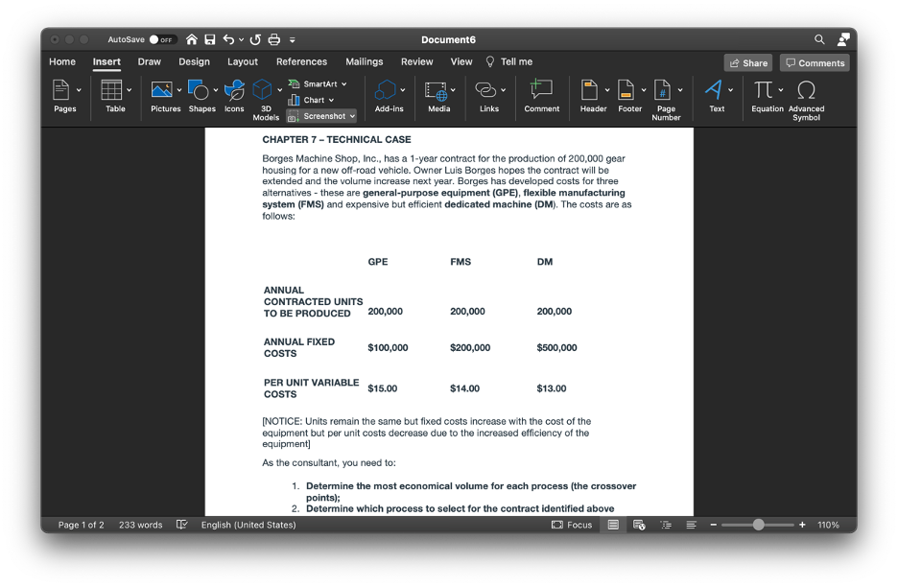This screenshot has width=898, height=587.
Task: Insert Media
Action: [x=439, y=96]
